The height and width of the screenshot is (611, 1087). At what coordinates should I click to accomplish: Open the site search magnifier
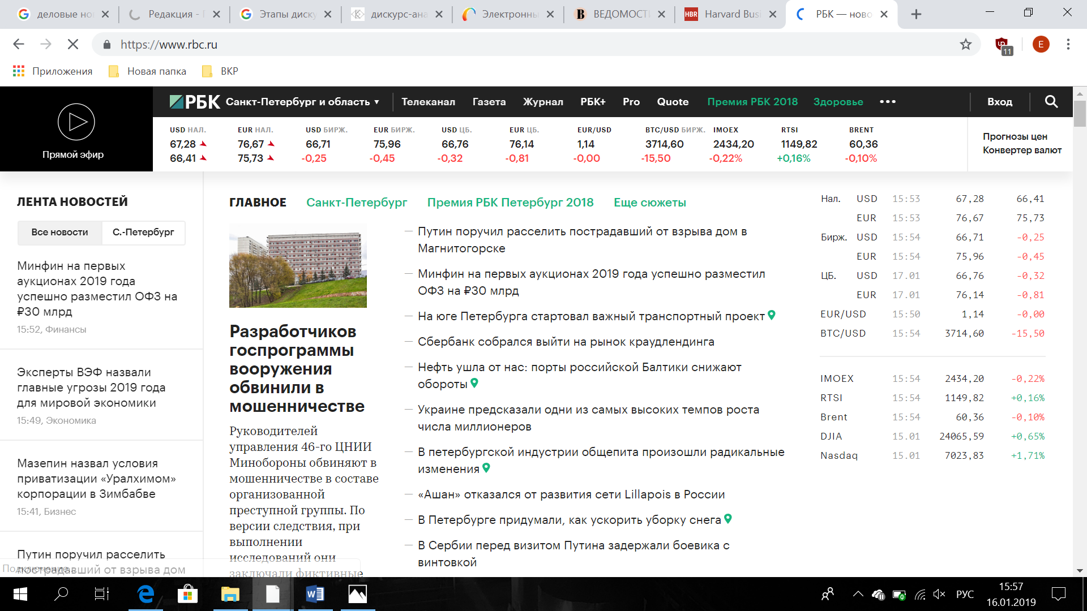(1051, 102)
